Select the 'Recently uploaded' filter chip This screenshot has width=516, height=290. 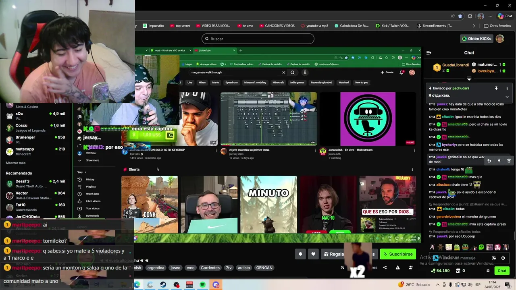pyautogui.click(x=321, y=83)
